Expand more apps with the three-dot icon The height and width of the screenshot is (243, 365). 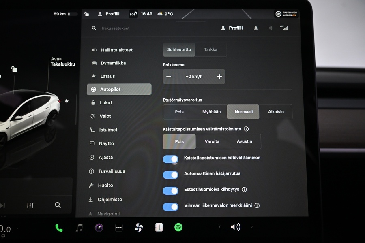point(119,227)
